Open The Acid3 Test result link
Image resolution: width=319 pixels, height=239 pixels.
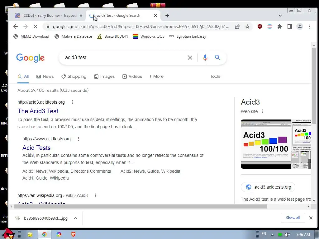pos(38,111)
